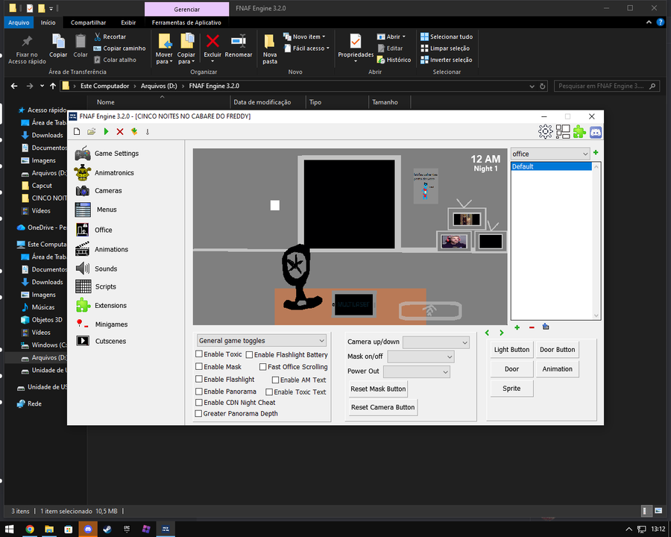Click the blue import icon below list

[x=546, y=327]
